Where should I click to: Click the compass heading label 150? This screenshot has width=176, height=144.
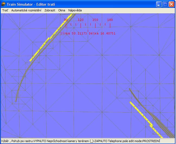[x=95, y=20]
